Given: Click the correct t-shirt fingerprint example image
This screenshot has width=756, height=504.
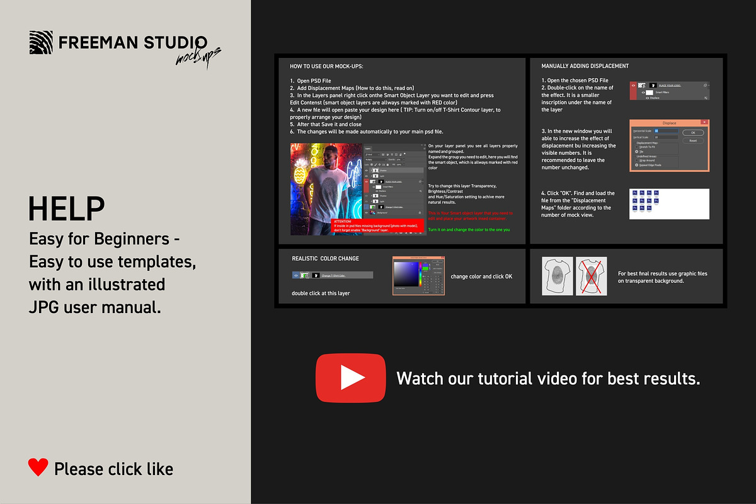Looking at the screenshot, I should coord(558,277).
